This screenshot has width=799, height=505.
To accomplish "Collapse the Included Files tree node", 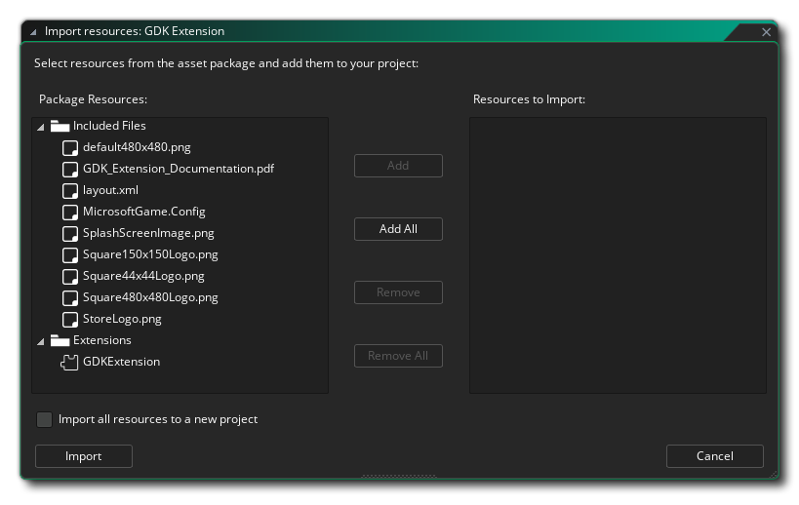I will click(x=40, y=127).
